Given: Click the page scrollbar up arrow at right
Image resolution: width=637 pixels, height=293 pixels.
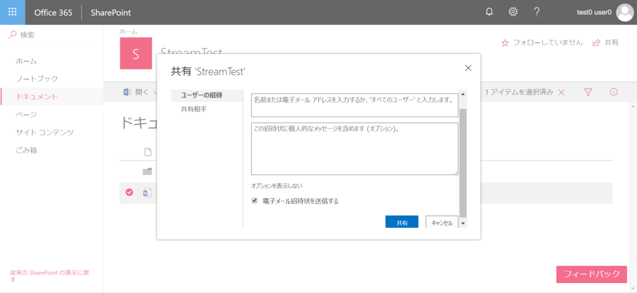Looking at the screenshot, I should click(x=633, y=106).
